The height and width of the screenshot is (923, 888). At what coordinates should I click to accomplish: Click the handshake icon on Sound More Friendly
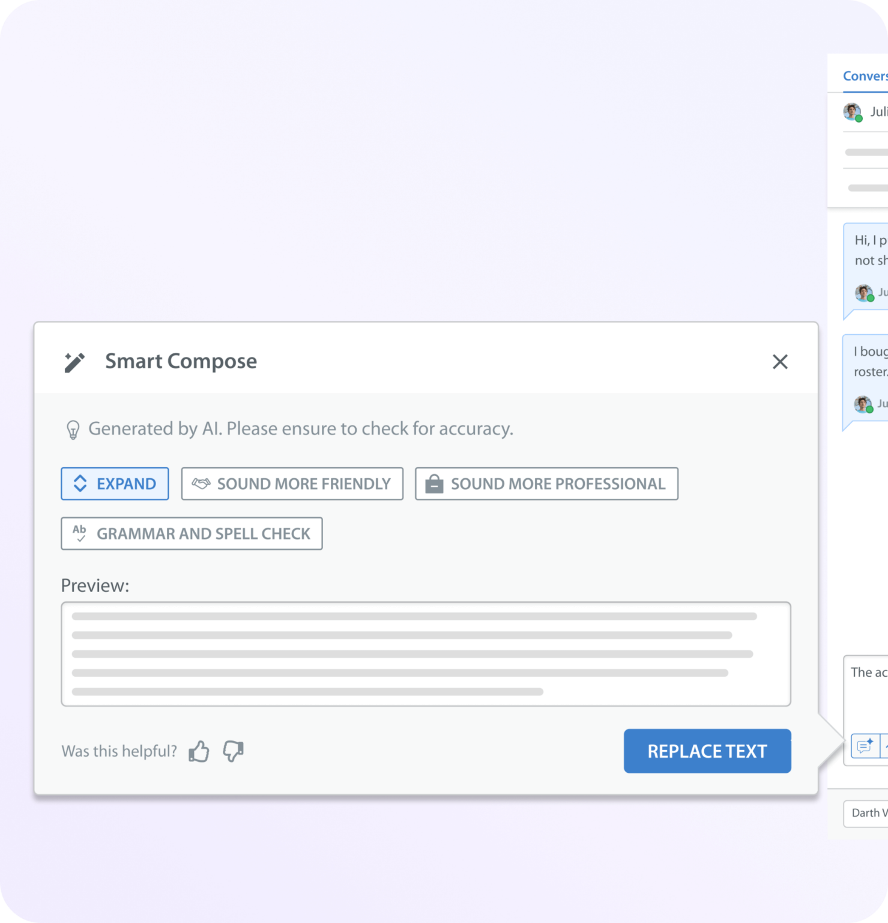point(201,483)
